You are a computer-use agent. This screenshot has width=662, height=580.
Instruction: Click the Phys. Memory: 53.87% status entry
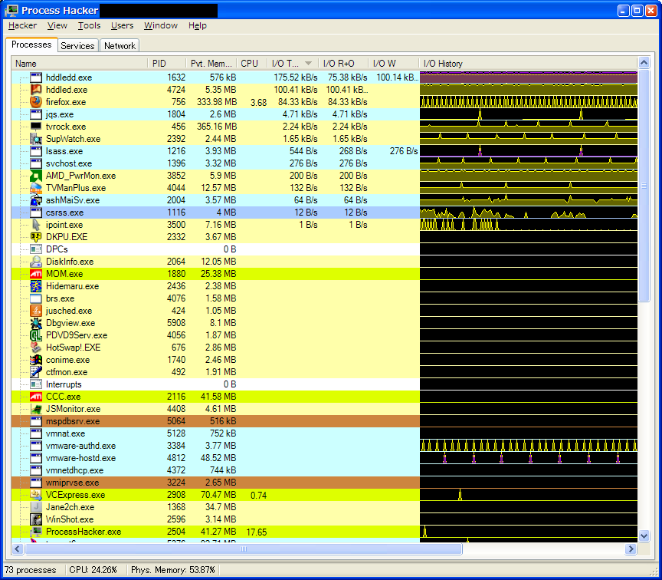pos(172,570)
